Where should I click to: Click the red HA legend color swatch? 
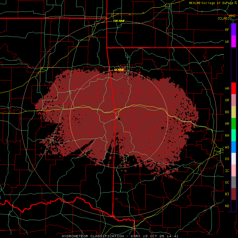click(x=234, y=88)
